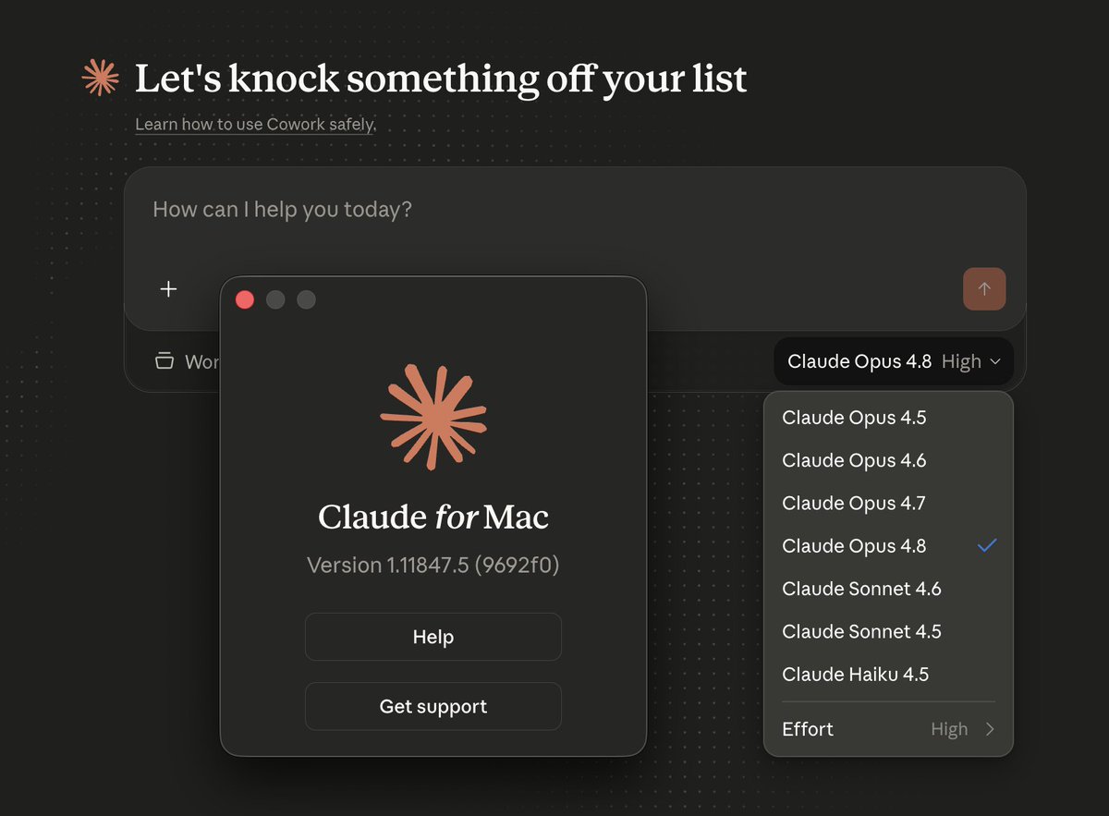Image resolution: width=1109 pixels, height=816 pixels.
Task: Click the work folder icon below prompt
Action: click(165, 361)
